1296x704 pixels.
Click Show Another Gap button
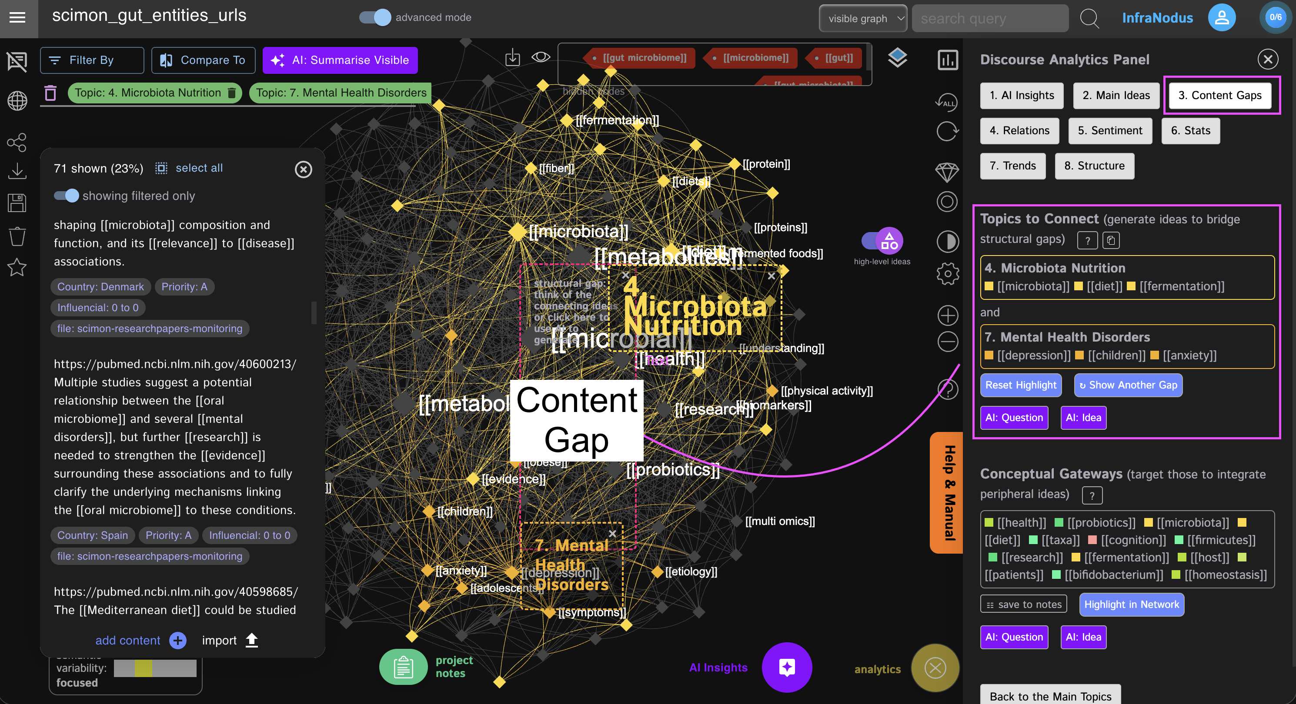coord(1128,385)
